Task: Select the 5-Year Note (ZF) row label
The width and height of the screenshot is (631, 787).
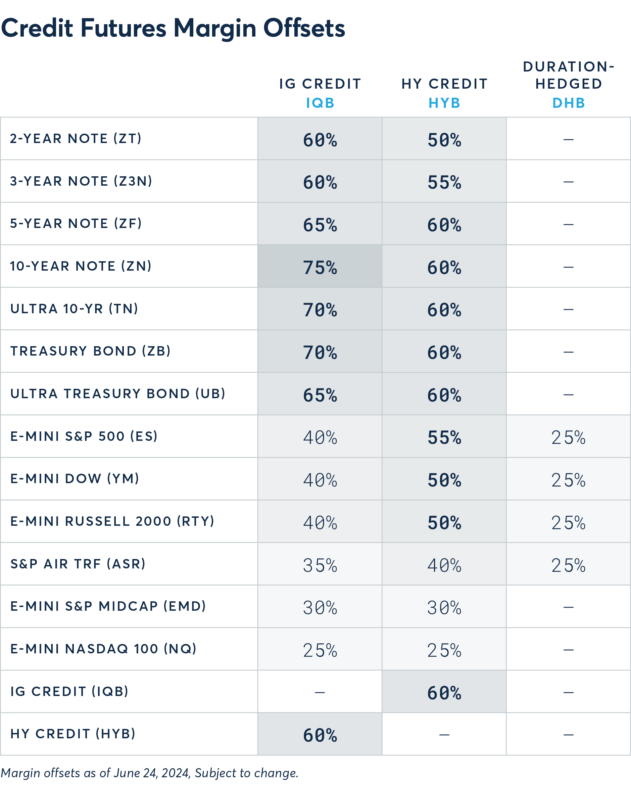Action: coord(76,223)
